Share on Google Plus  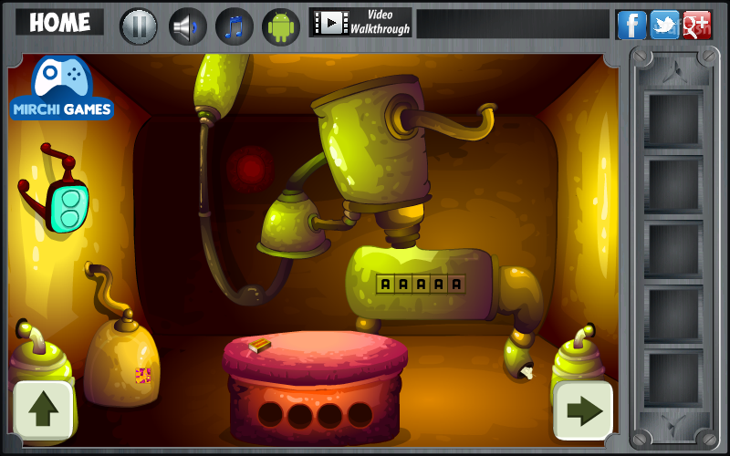[x=697, y=25]
